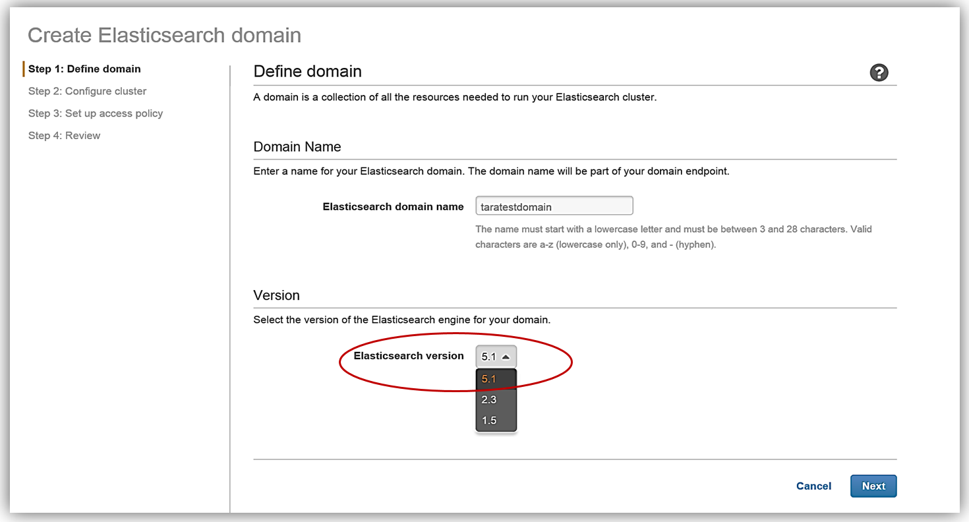
Task: Pick version 1.5 from the version options
Action: (x=489, y=420)
